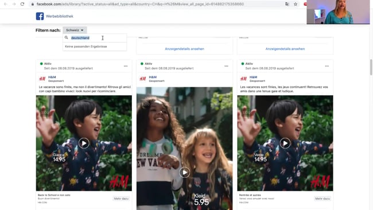
Task: Bookmark page with star icon
Action: (296, 4)
